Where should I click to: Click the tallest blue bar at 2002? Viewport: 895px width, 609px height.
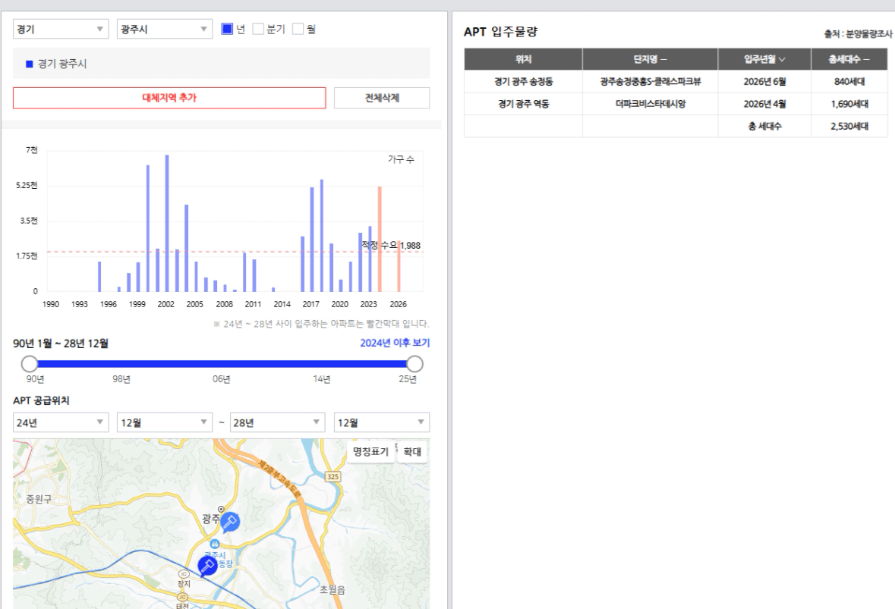[167, 223]
